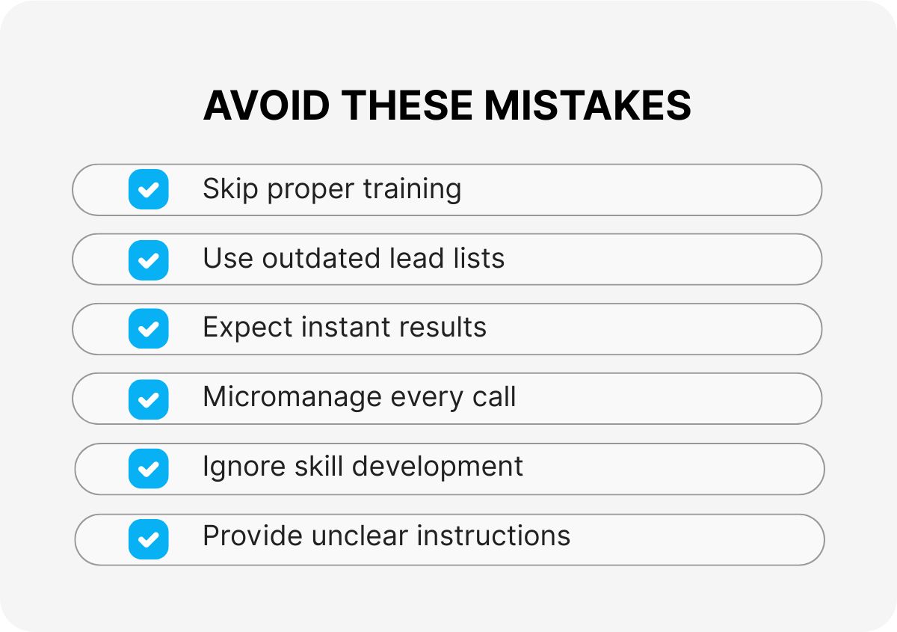Click the 'AVOID THESE MISTAKES' heading
This screenshot has width=897, height=632.
click(447, 105)
